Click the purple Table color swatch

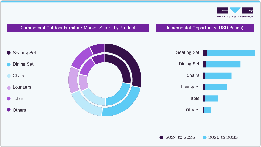[8, 99]
